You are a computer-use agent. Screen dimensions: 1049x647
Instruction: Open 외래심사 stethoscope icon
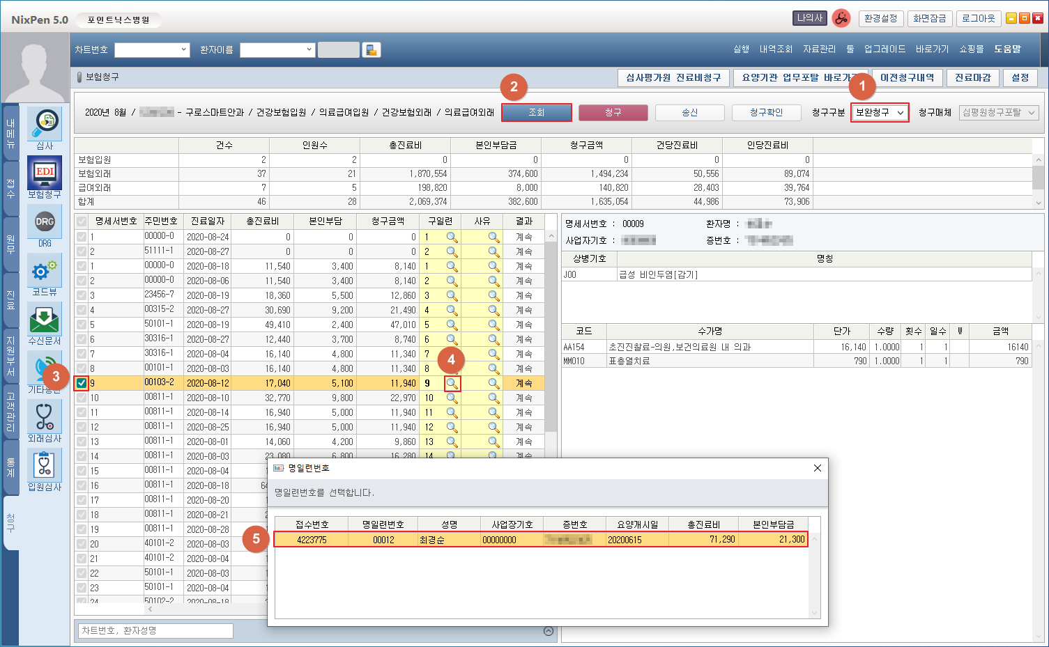pyautogui.click(x=45, y=417)
